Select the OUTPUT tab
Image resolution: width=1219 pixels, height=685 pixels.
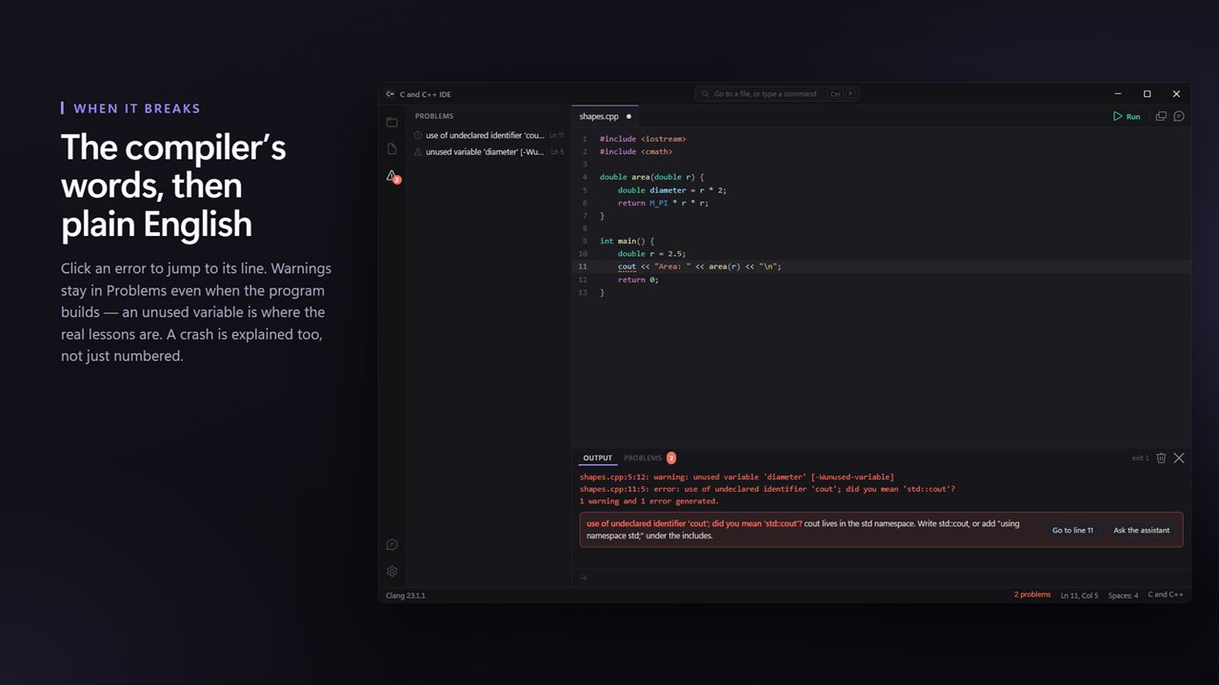(x=598, y=458)
